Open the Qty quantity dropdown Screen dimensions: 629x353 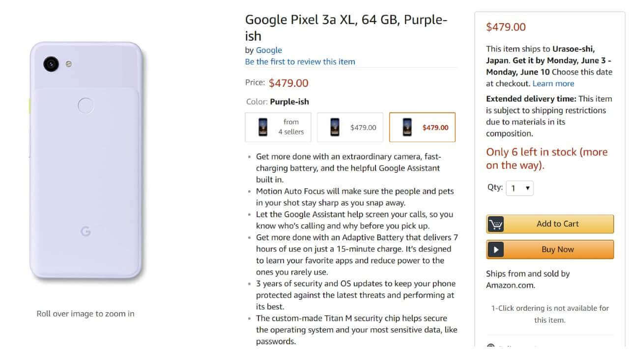[x=519, y=188]
